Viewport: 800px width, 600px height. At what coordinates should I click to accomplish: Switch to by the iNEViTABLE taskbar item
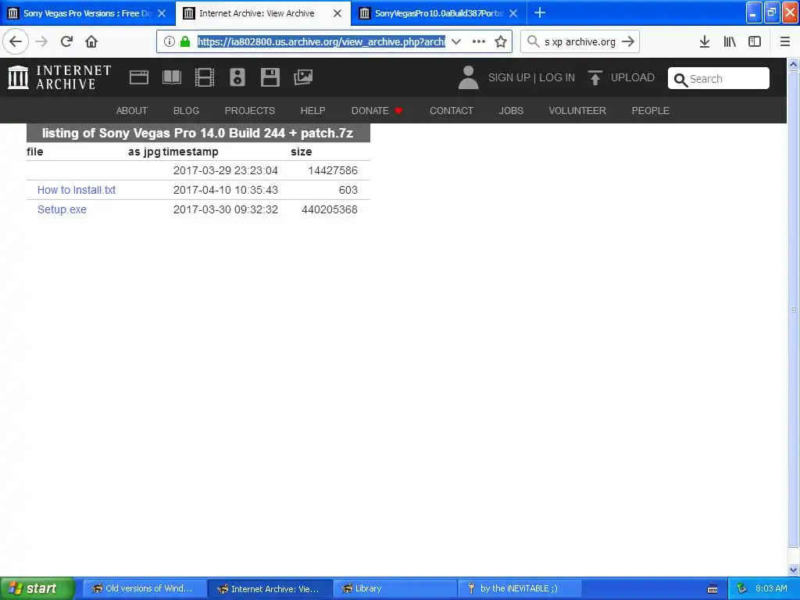click(x=520, y=588)
